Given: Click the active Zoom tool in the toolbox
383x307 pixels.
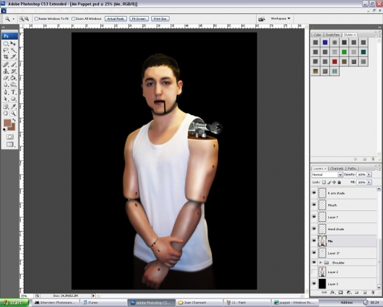Looking at the screenshot, I should 13,113.
